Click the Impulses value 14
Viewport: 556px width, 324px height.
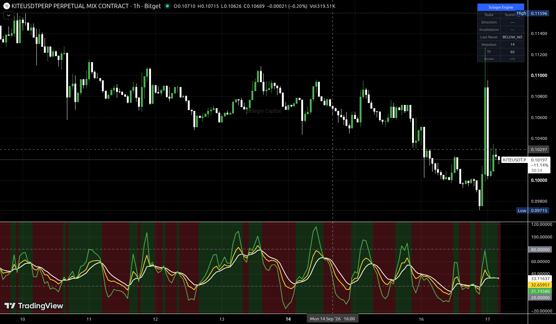[x=512, y=45]
